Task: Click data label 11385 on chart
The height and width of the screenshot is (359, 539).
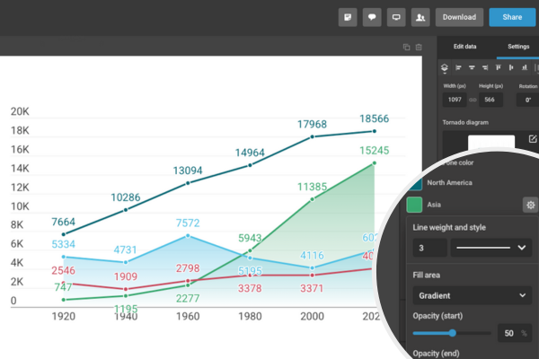Action: 312,187
